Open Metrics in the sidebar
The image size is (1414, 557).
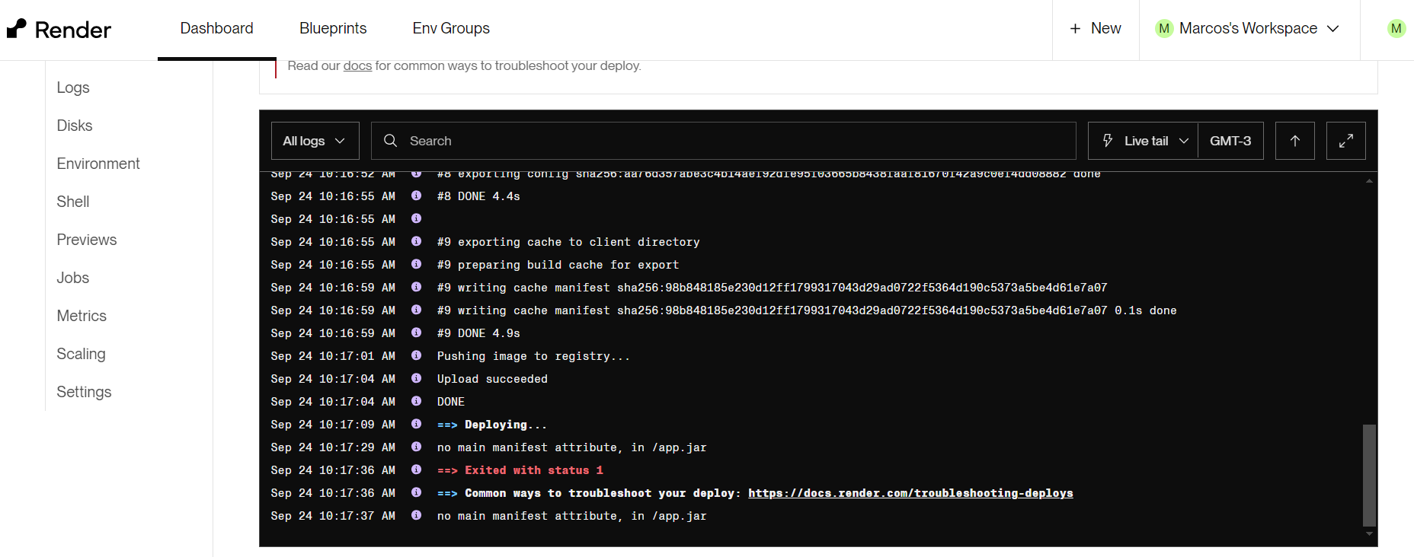coord(82,316)
